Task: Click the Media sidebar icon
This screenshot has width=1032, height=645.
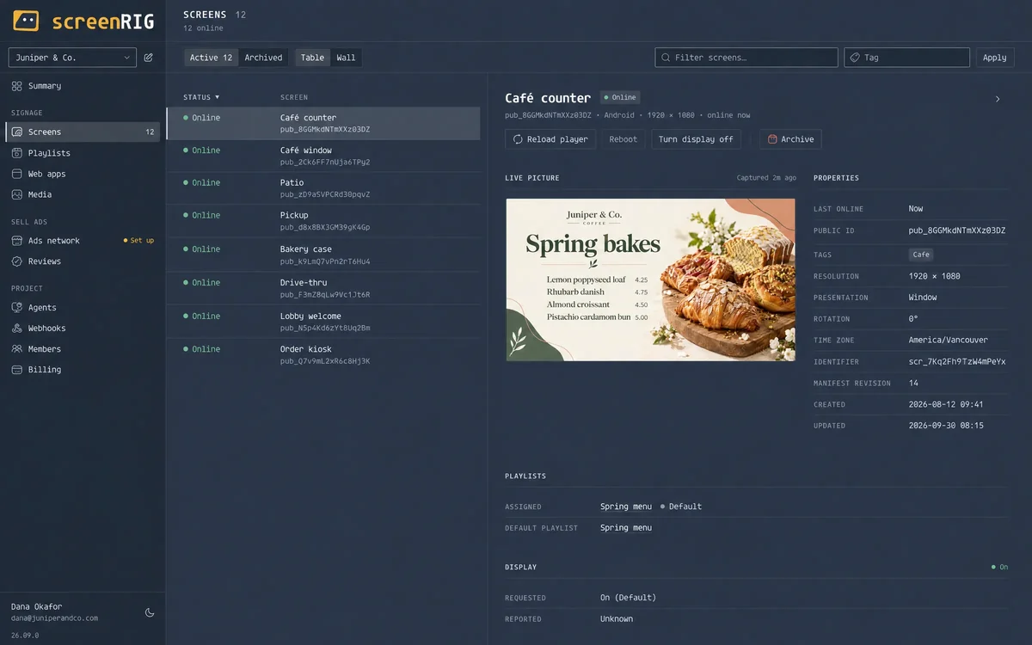Action: point(17,194)
